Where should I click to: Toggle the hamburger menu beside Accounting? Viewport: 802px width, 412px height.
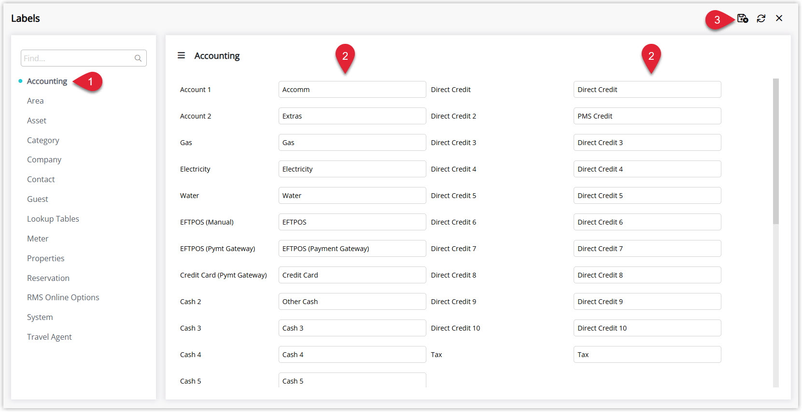(x=182, y=55)
